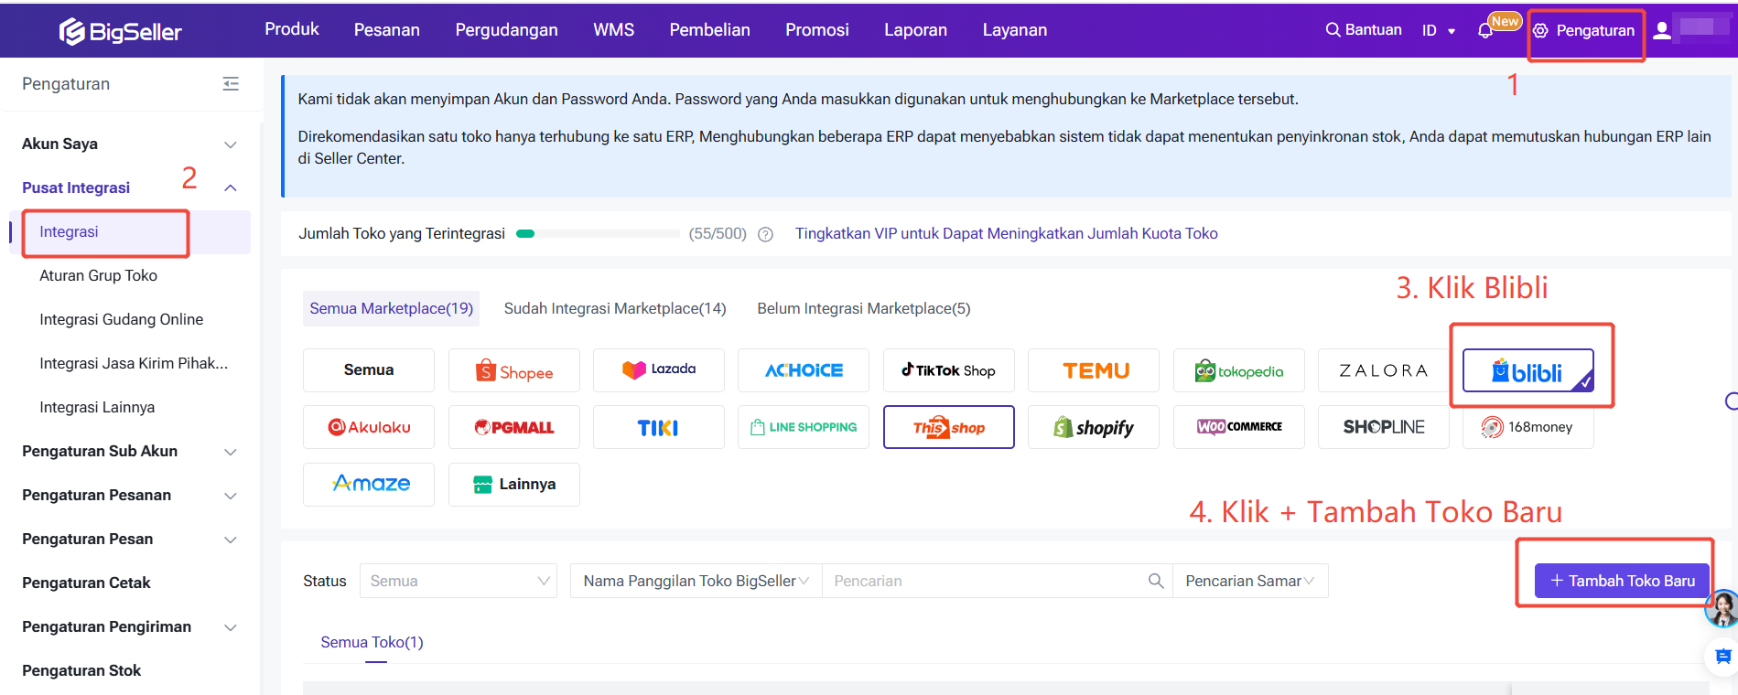Open the Pesanan menu

(386, 30)
